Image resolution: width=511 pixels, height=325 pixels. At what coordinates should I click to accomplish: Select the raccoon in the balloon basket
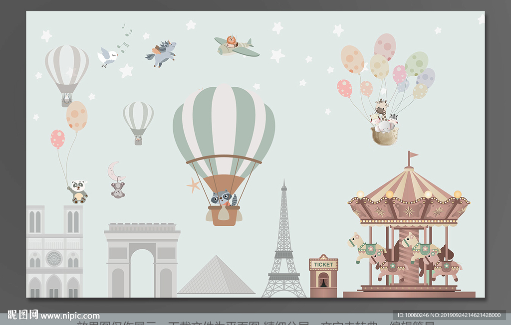click(224, 198)
